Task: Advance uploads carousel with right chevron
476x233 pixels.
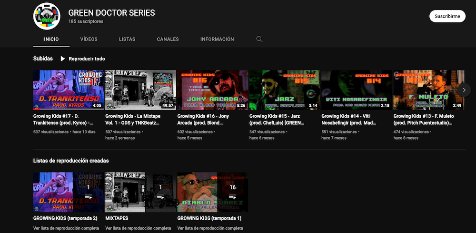Action: (464, 90)
